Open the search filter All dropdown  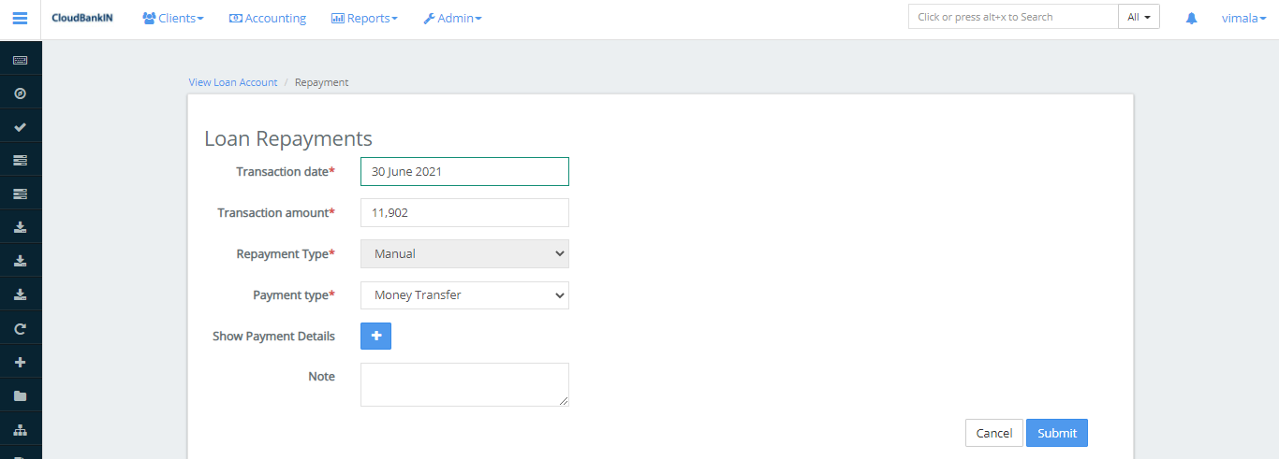1139,17
